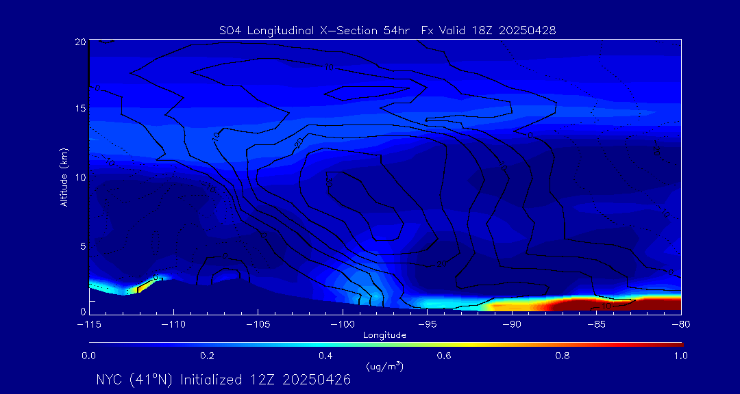Click the longitude tick label '-110'
Image resolution: width=740 pixels, height=394 pixels.
coord(173,325)
